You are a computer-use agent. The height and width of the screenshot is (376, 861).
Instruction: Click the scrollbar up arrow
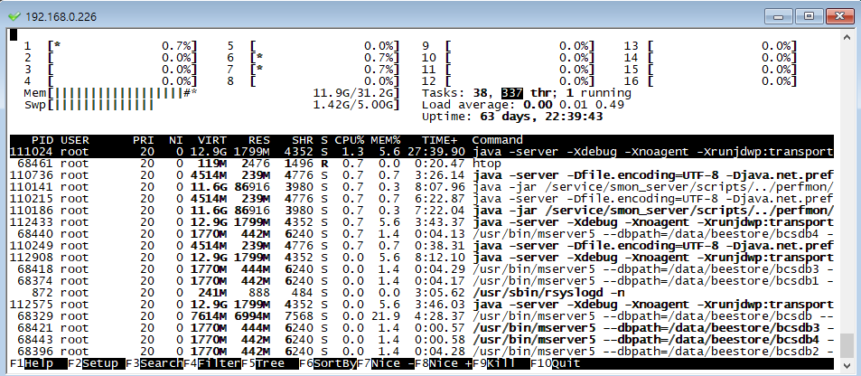click(x=848, y=36)
